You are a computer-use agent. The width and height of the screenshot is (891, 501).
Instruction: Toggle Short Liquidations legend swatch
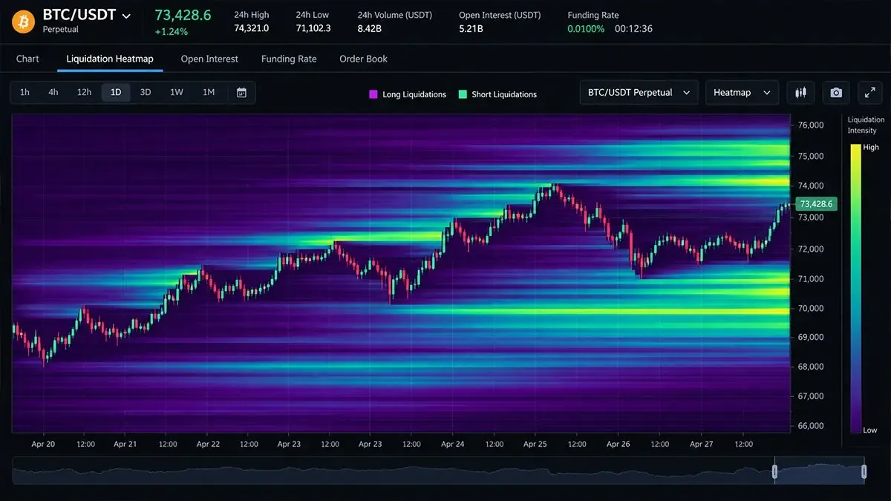tap(463, 95)
